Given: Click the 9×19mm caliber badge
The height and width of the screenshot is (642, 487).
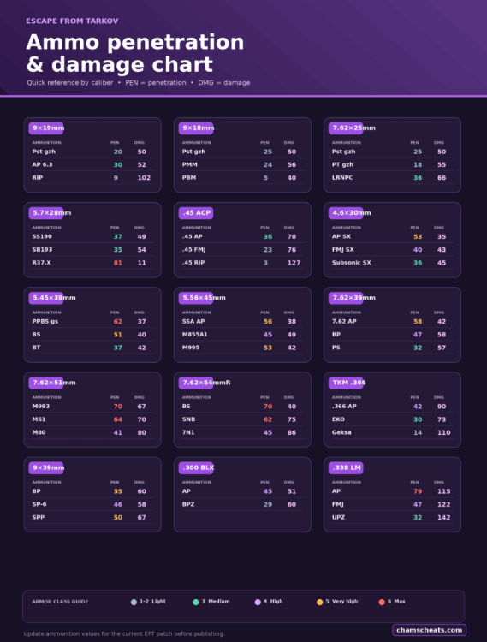Looking at the screenshot, I should pyautogui.click(x=46, y=128).
